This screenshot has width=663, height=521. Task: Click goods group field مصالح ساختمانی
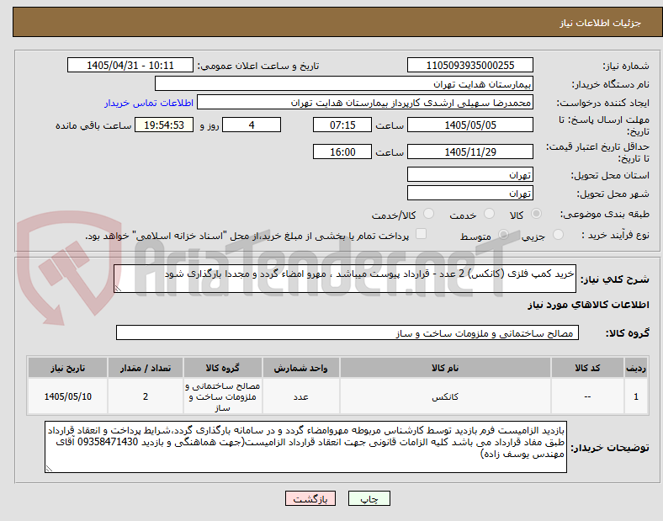pyautogui.click(x=347, y=332)
